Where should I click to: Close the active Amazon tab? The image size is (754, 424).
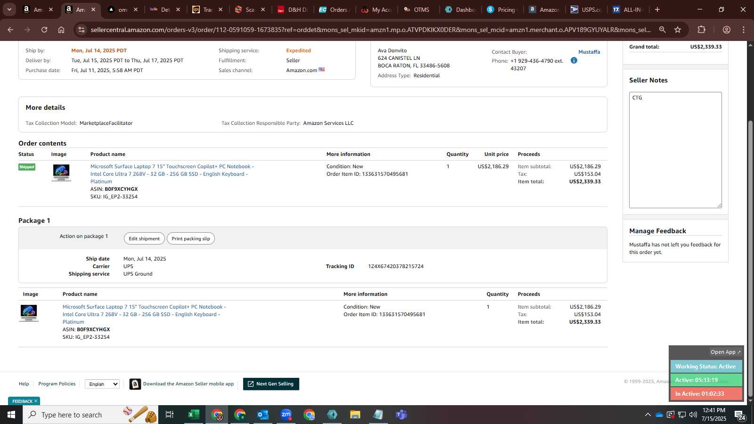pyautogui.click(x=93, y=9)
